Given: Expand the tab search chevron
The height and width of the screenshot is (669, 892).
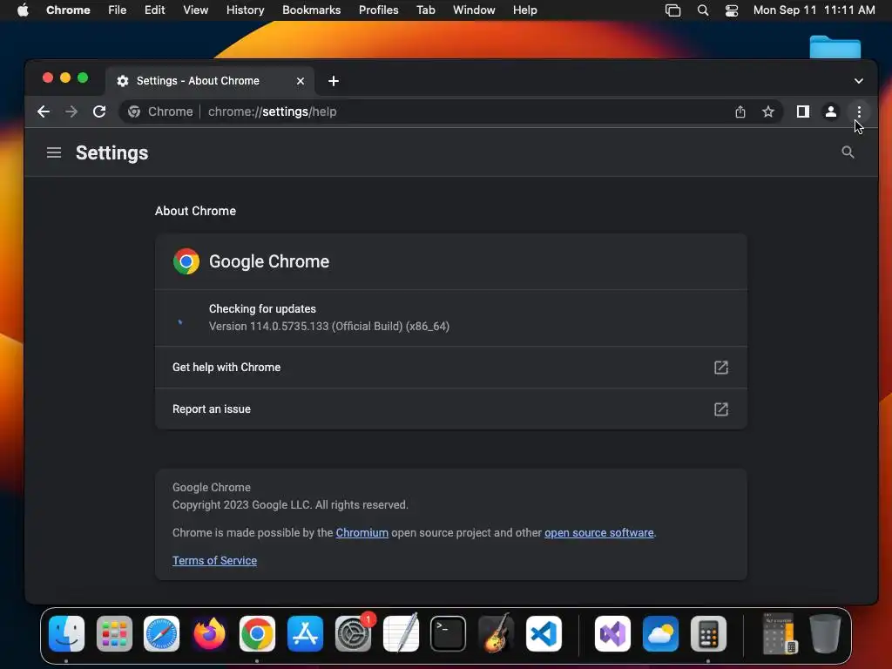Looking at the screenshot, I should 858,81.
